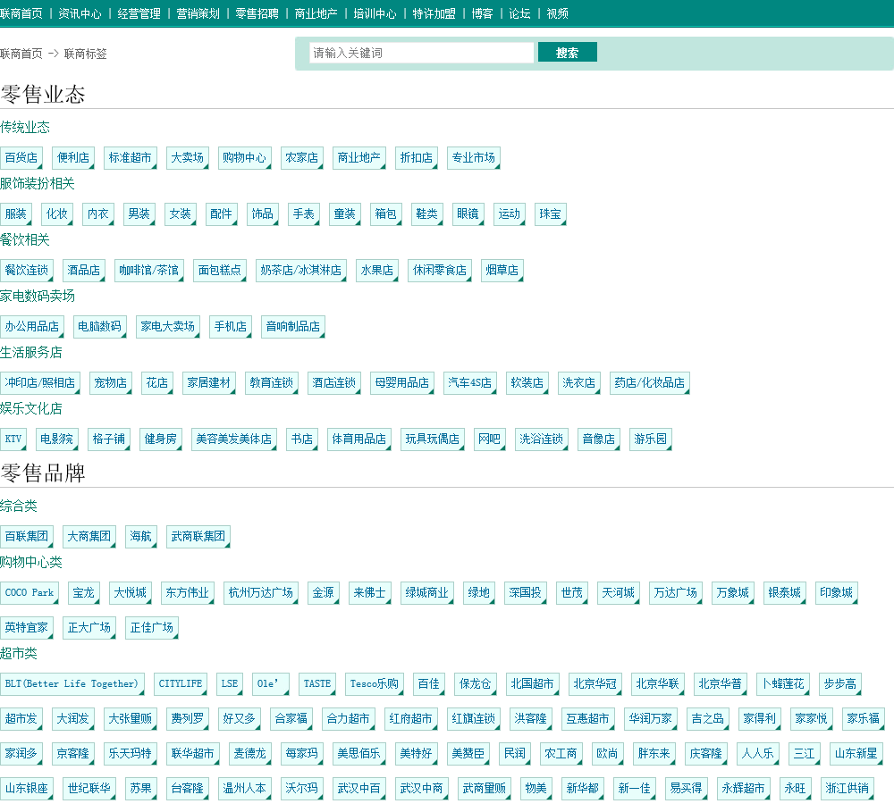Open the 家乐福 tag

pos(864,719)
